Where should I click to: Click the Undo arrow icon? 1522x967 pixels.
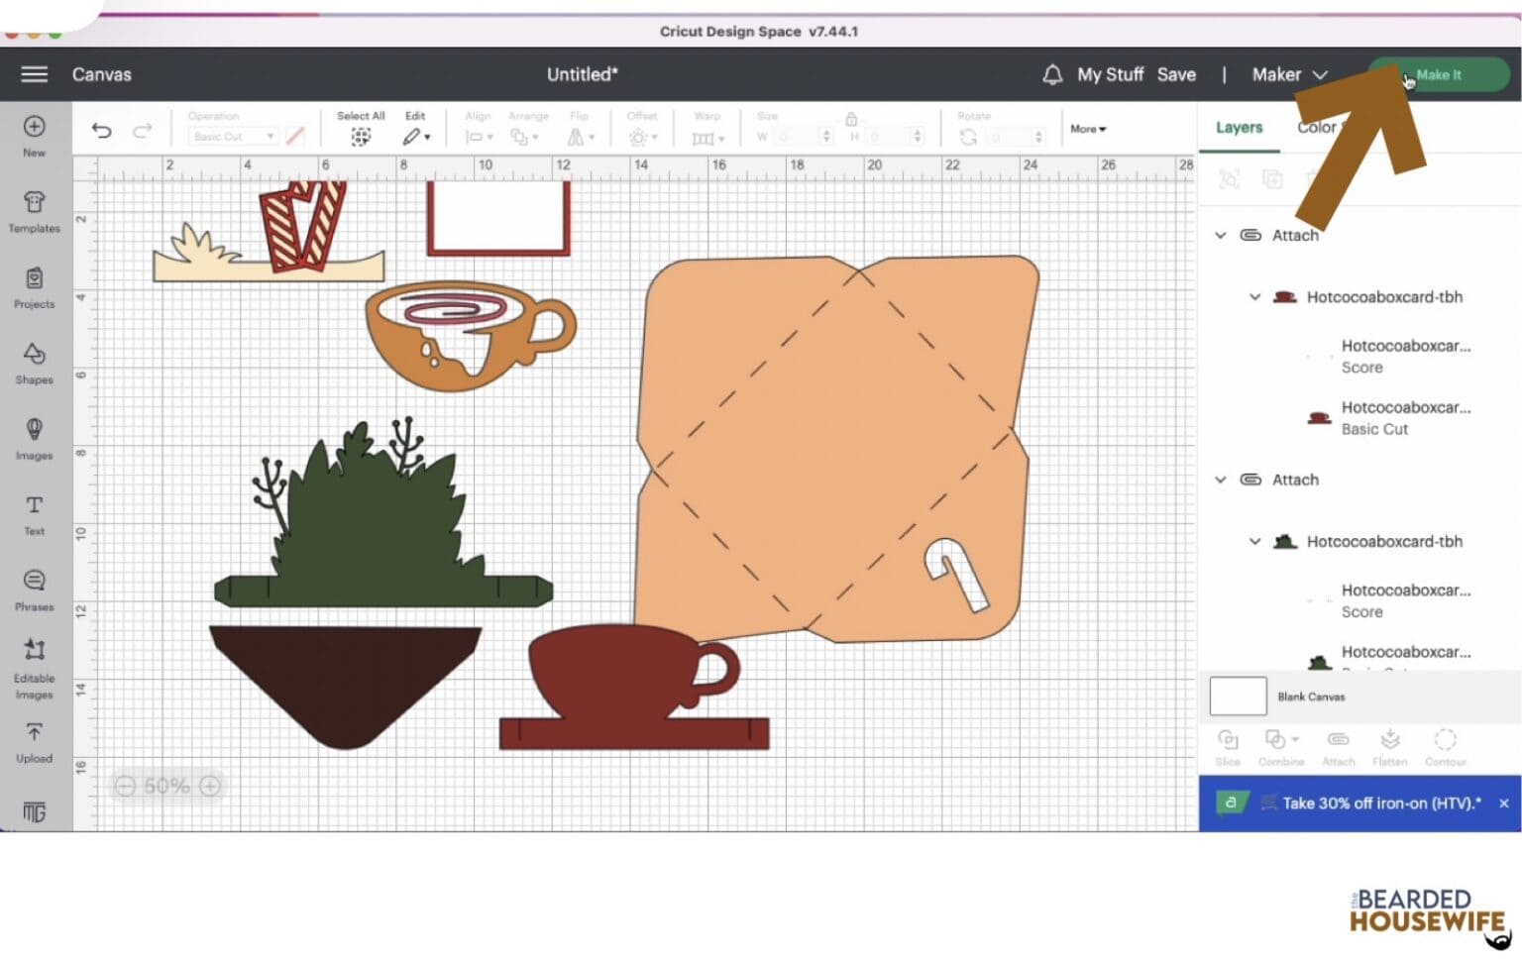pyautogui.click(x=101, y=131)
